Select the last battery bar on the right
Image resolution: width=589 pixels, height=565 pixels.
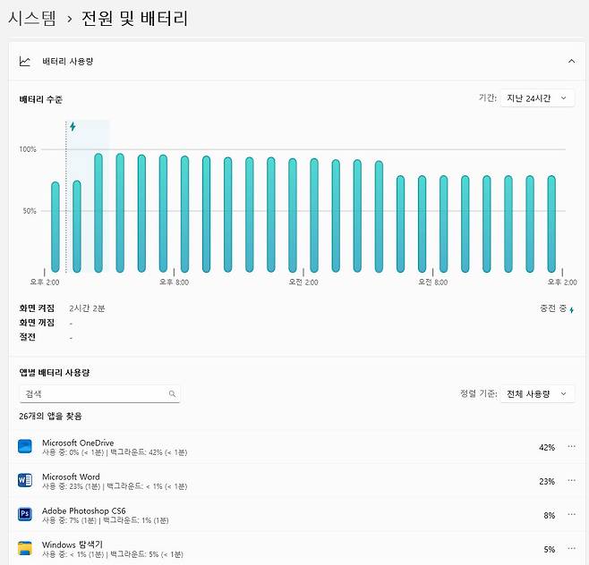[x=551, y=223]
